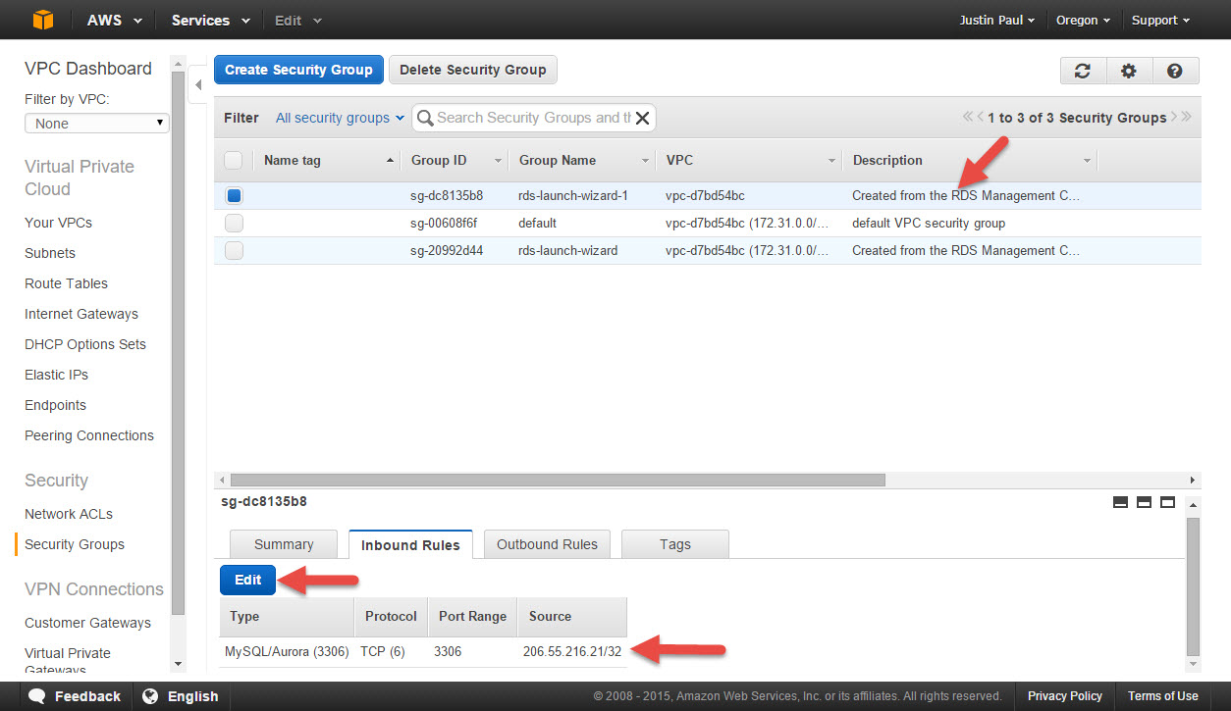
Task: Open DHCP Options Sets in sidebar
Action: pos(85,344)
